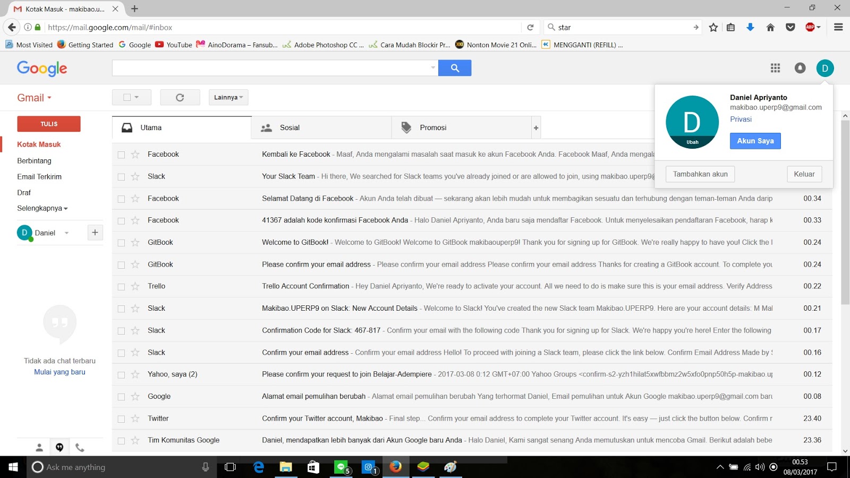
Task: Open Hangouts conversations icon
Action: [59, 447]
